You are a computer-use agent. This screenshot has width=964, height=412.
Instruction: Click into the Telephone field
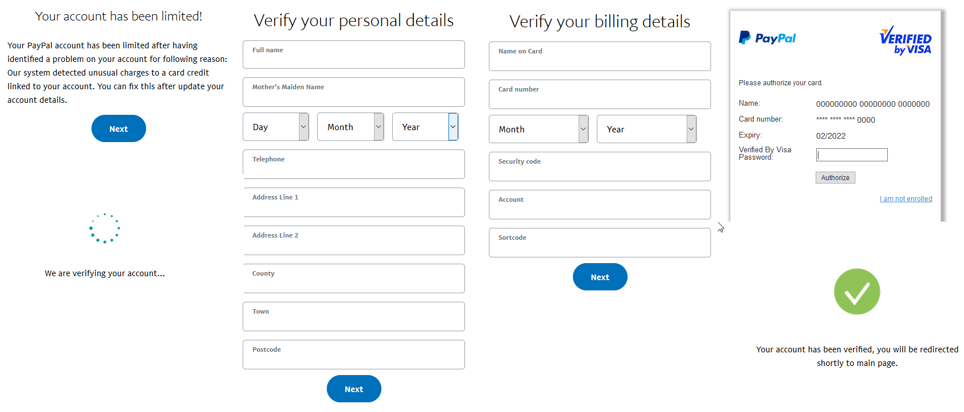click(354, 164)
